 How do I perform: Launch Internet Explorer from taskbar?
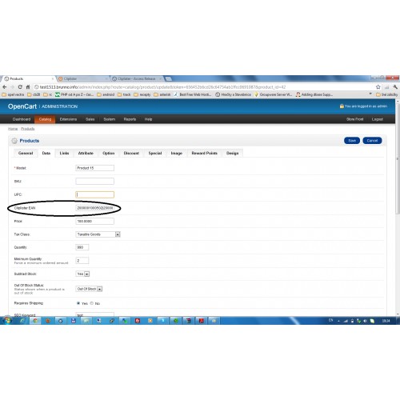pos(22,321)
